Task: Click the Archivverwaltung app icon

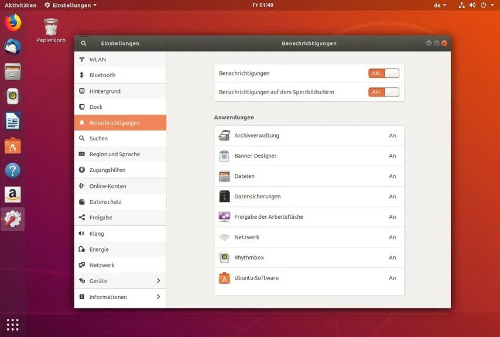Action: 224,135
